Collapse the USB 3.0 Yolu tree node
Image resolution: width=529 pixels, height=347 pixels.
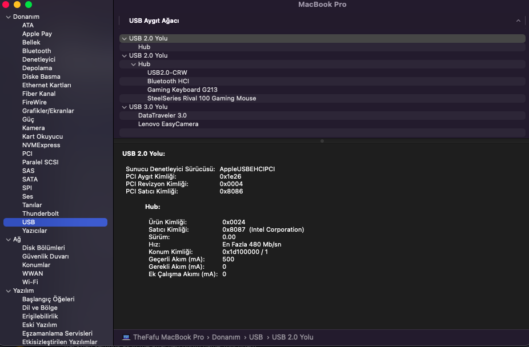point(124,107)
